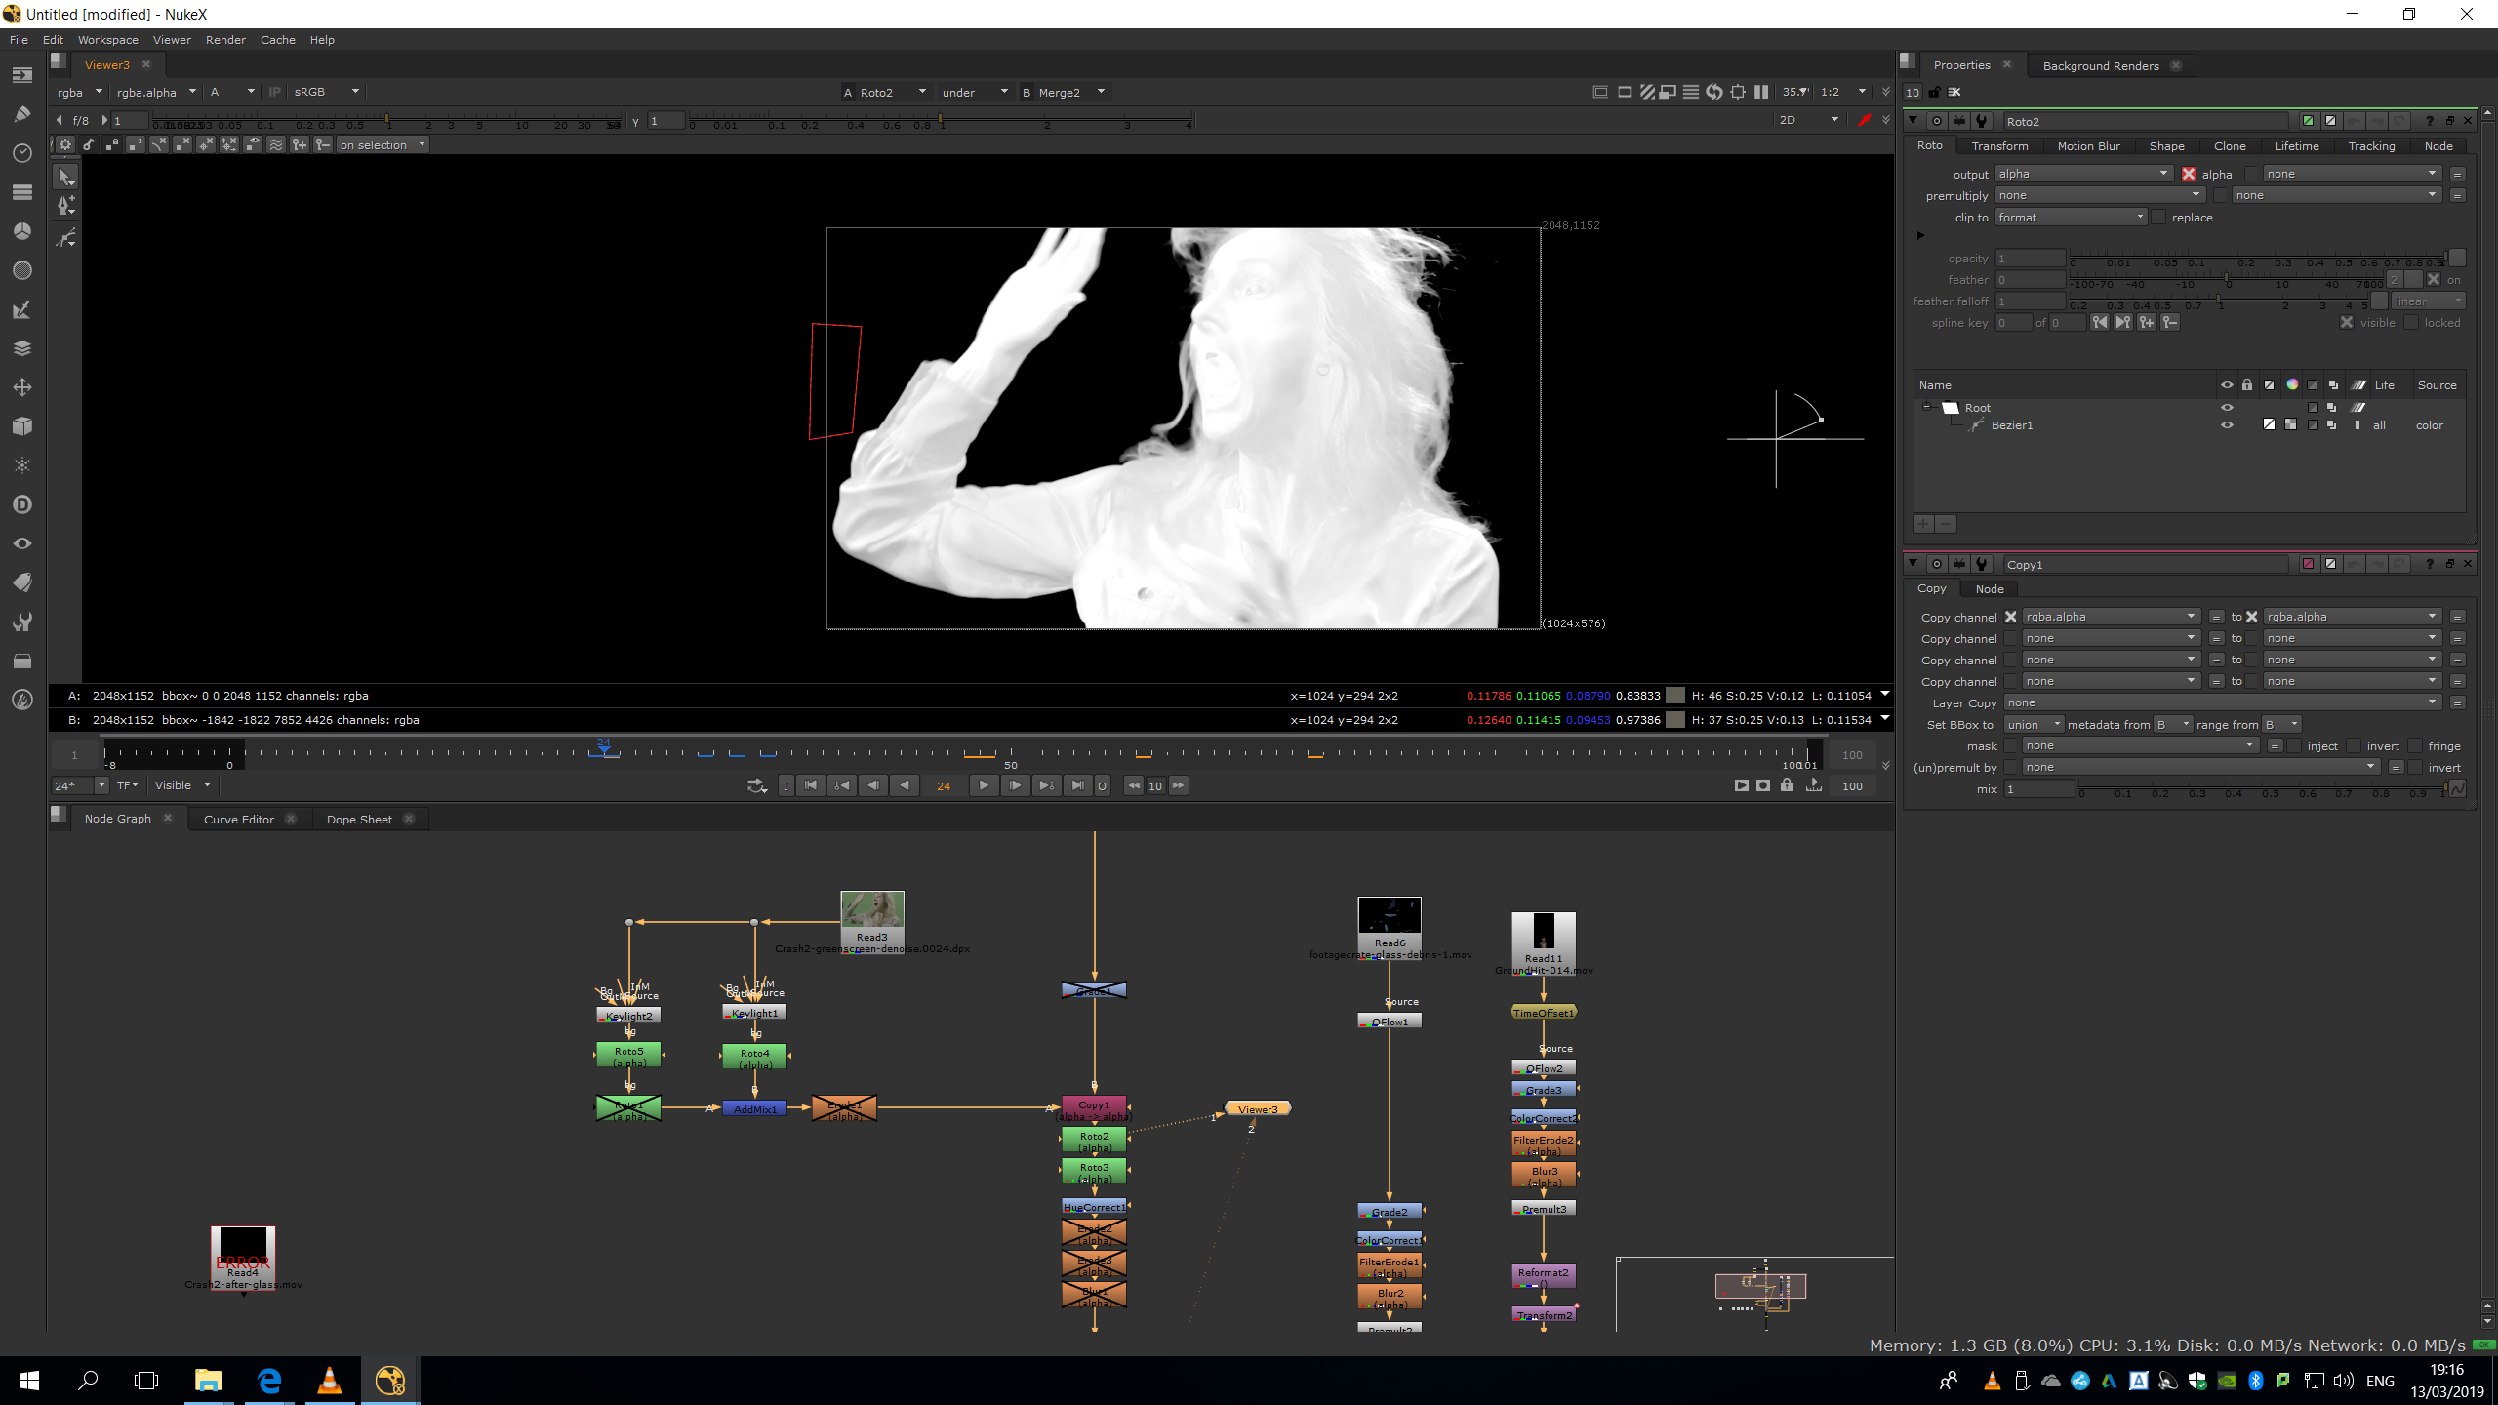Image resolution: width=2498 pixels, height=1405 pixels.
Task: Go to the last frame button
Action: coord(1077,785)
